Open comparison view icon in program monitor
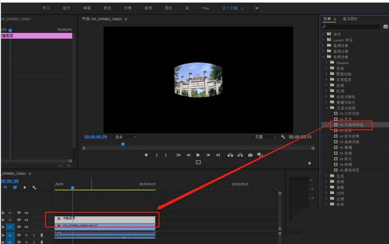The image size is (389, 244). click(260, 155)
